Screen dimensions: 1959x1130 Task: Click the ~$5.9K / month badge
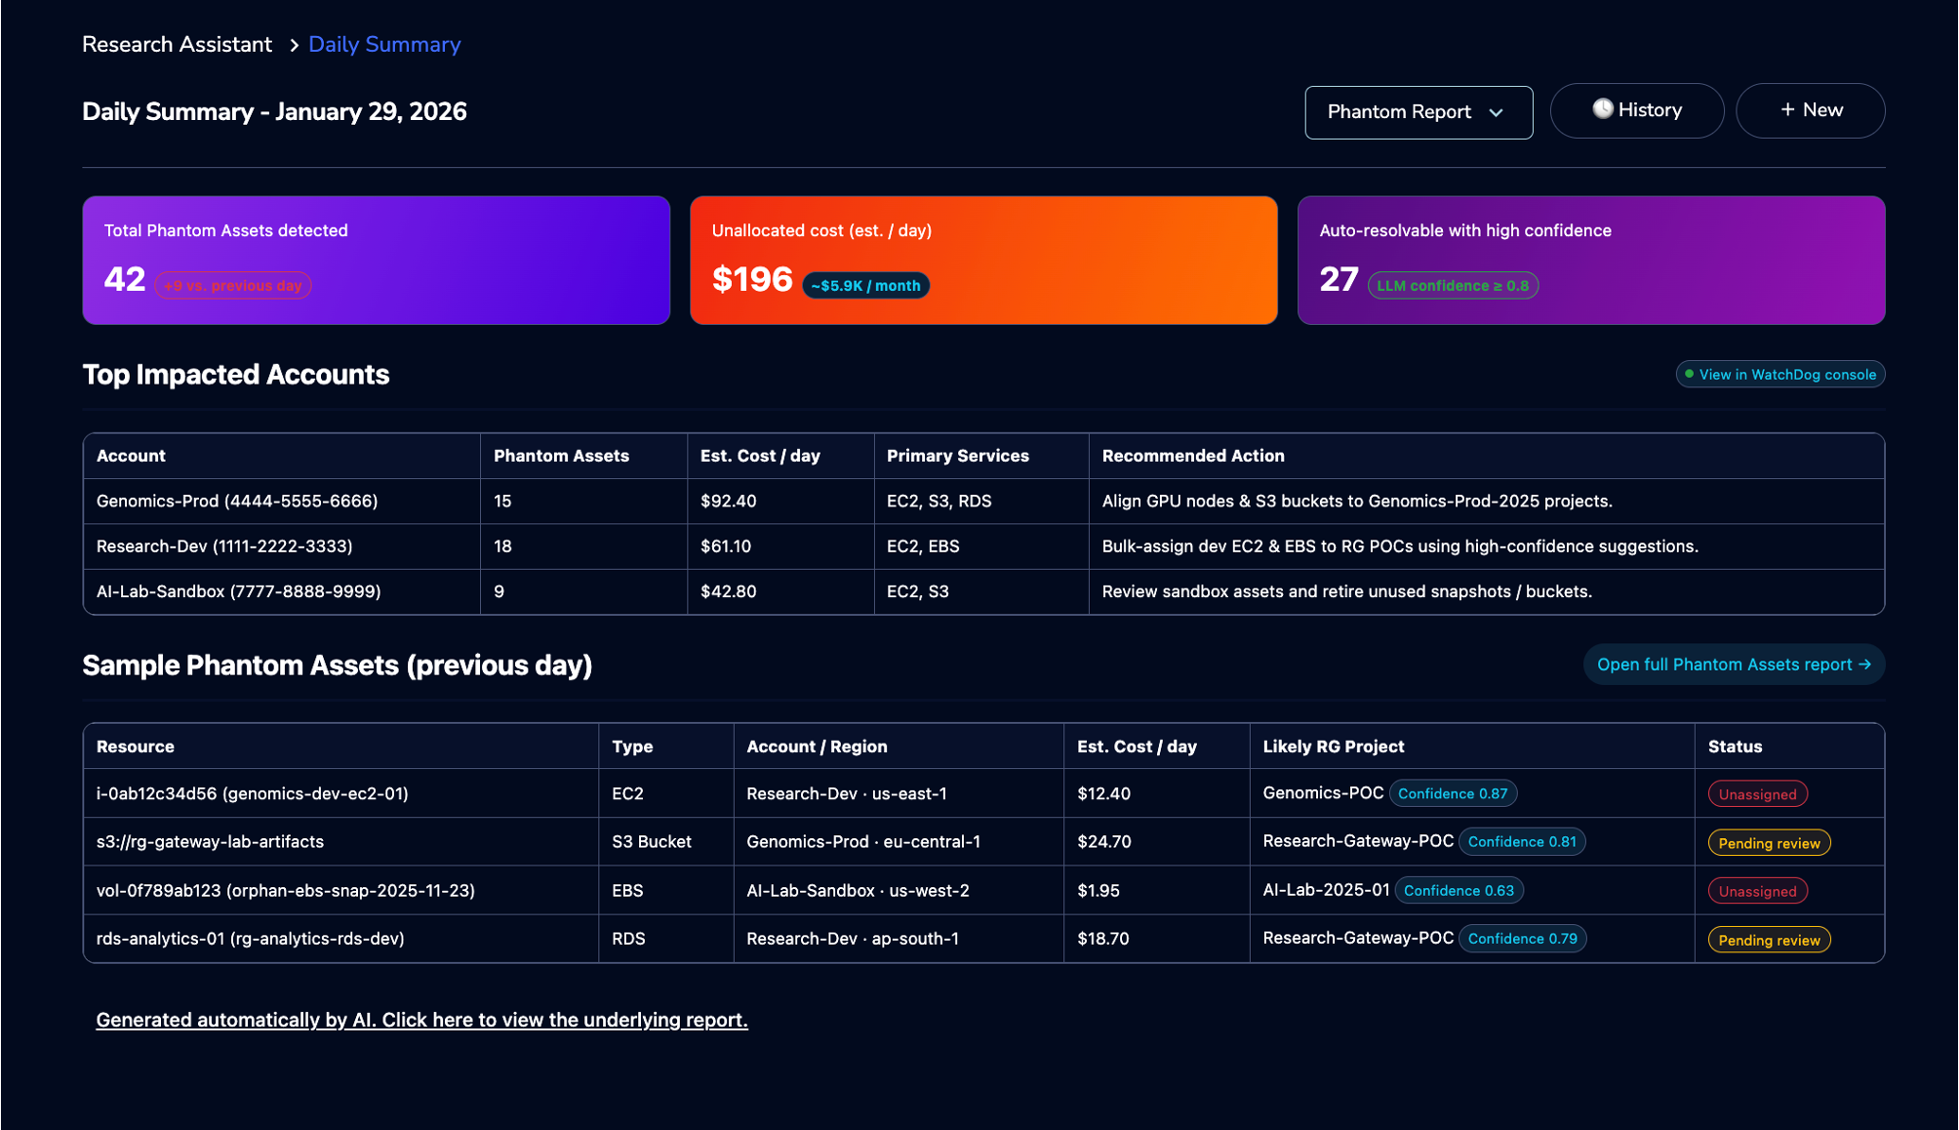tap(865, 286)
